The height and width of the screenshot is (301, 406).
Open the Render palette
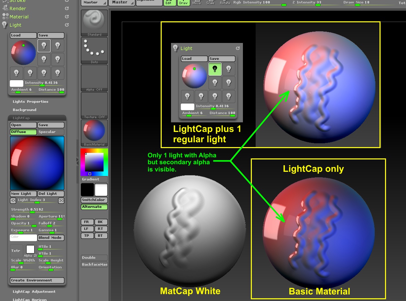tap(18, 9)
